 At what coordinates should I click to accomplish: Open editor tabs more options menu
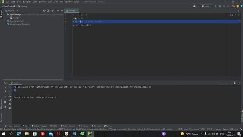(x=239, y=11)
